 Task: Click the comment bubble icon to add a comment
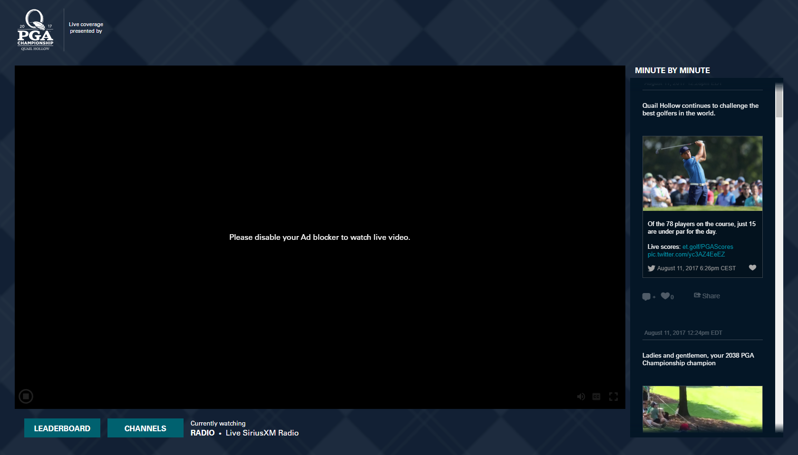(647, 296)
